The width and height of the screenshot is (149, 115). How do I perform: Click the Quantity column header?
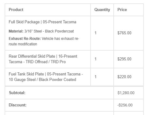[102, 10]
